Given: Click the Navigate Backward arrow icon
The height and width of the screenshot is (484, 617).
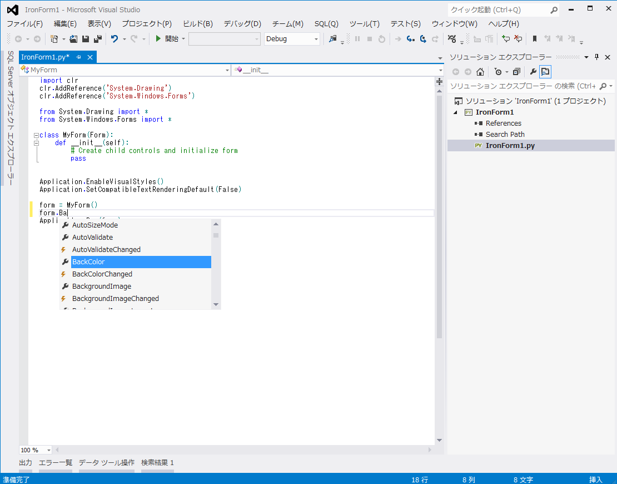Looking at the screenshot, I should [x=18, y=38].
